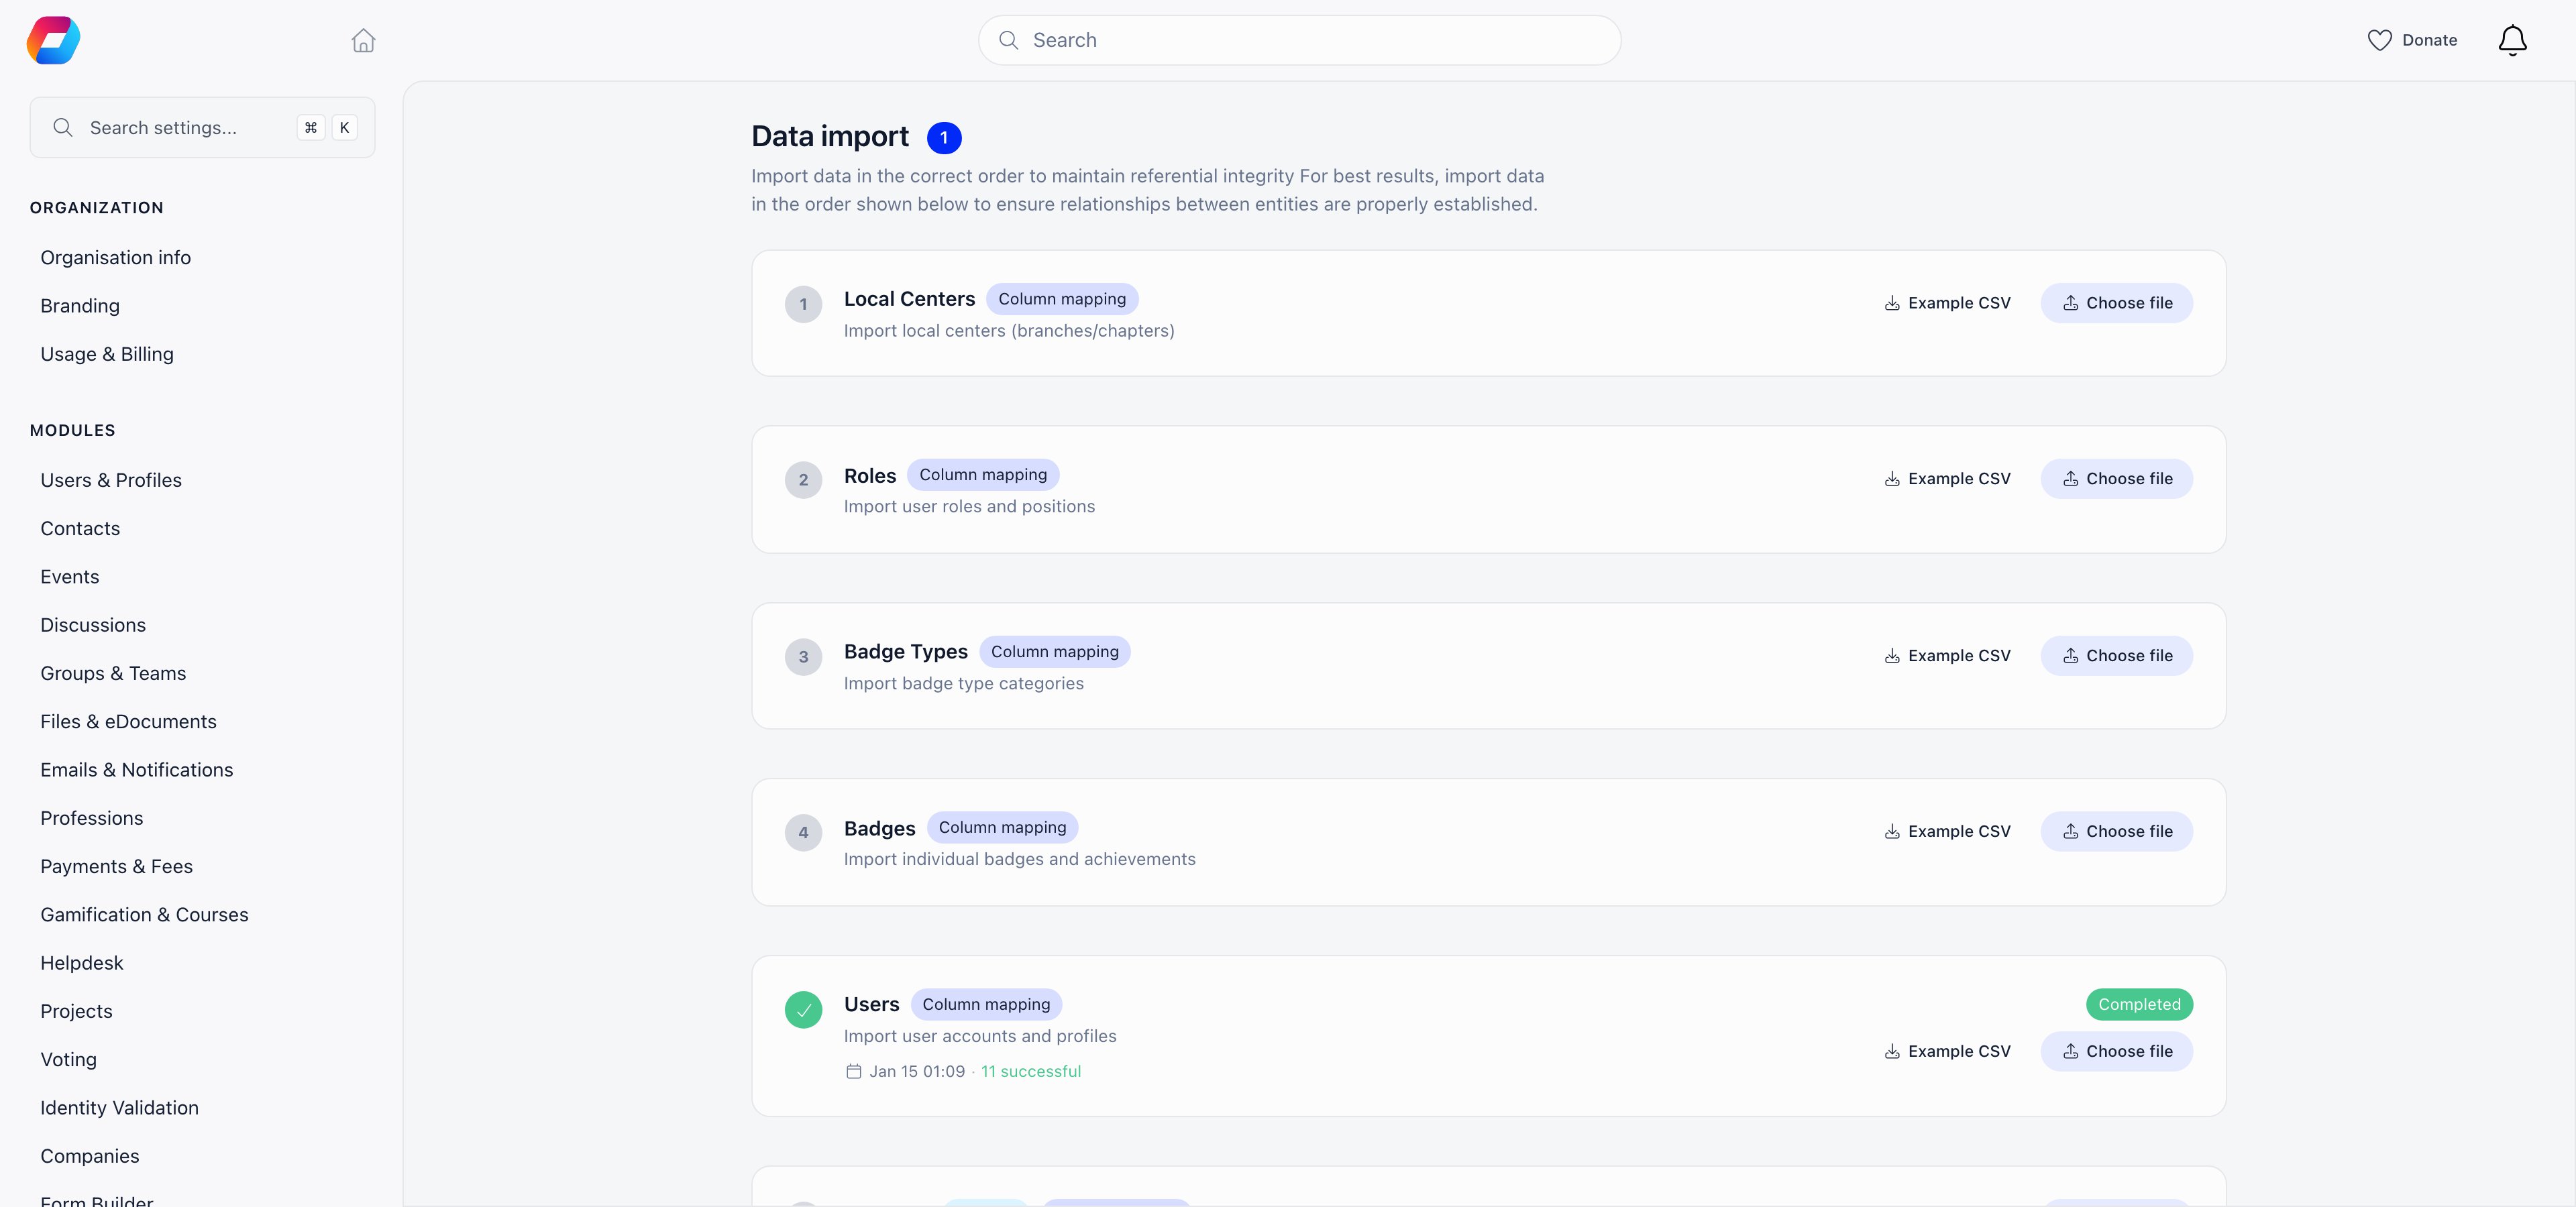
Task: Open Emails & Notifications
Action: (x=137, y=770)
